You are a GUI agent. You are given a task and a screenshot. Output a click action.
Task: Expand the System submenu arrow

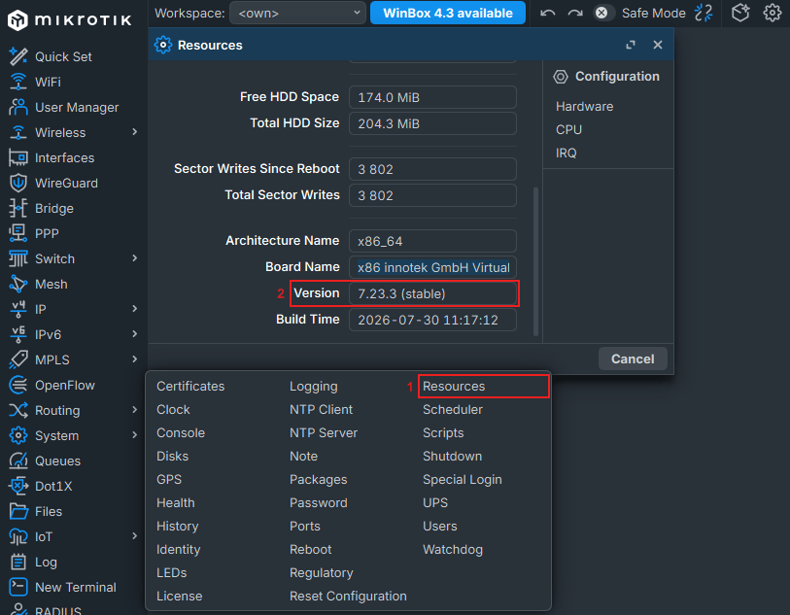[134, 435]
